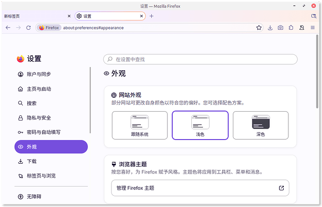Choose the 浅色 color scheme
322x207 pixels.
(x=200, y=125)
